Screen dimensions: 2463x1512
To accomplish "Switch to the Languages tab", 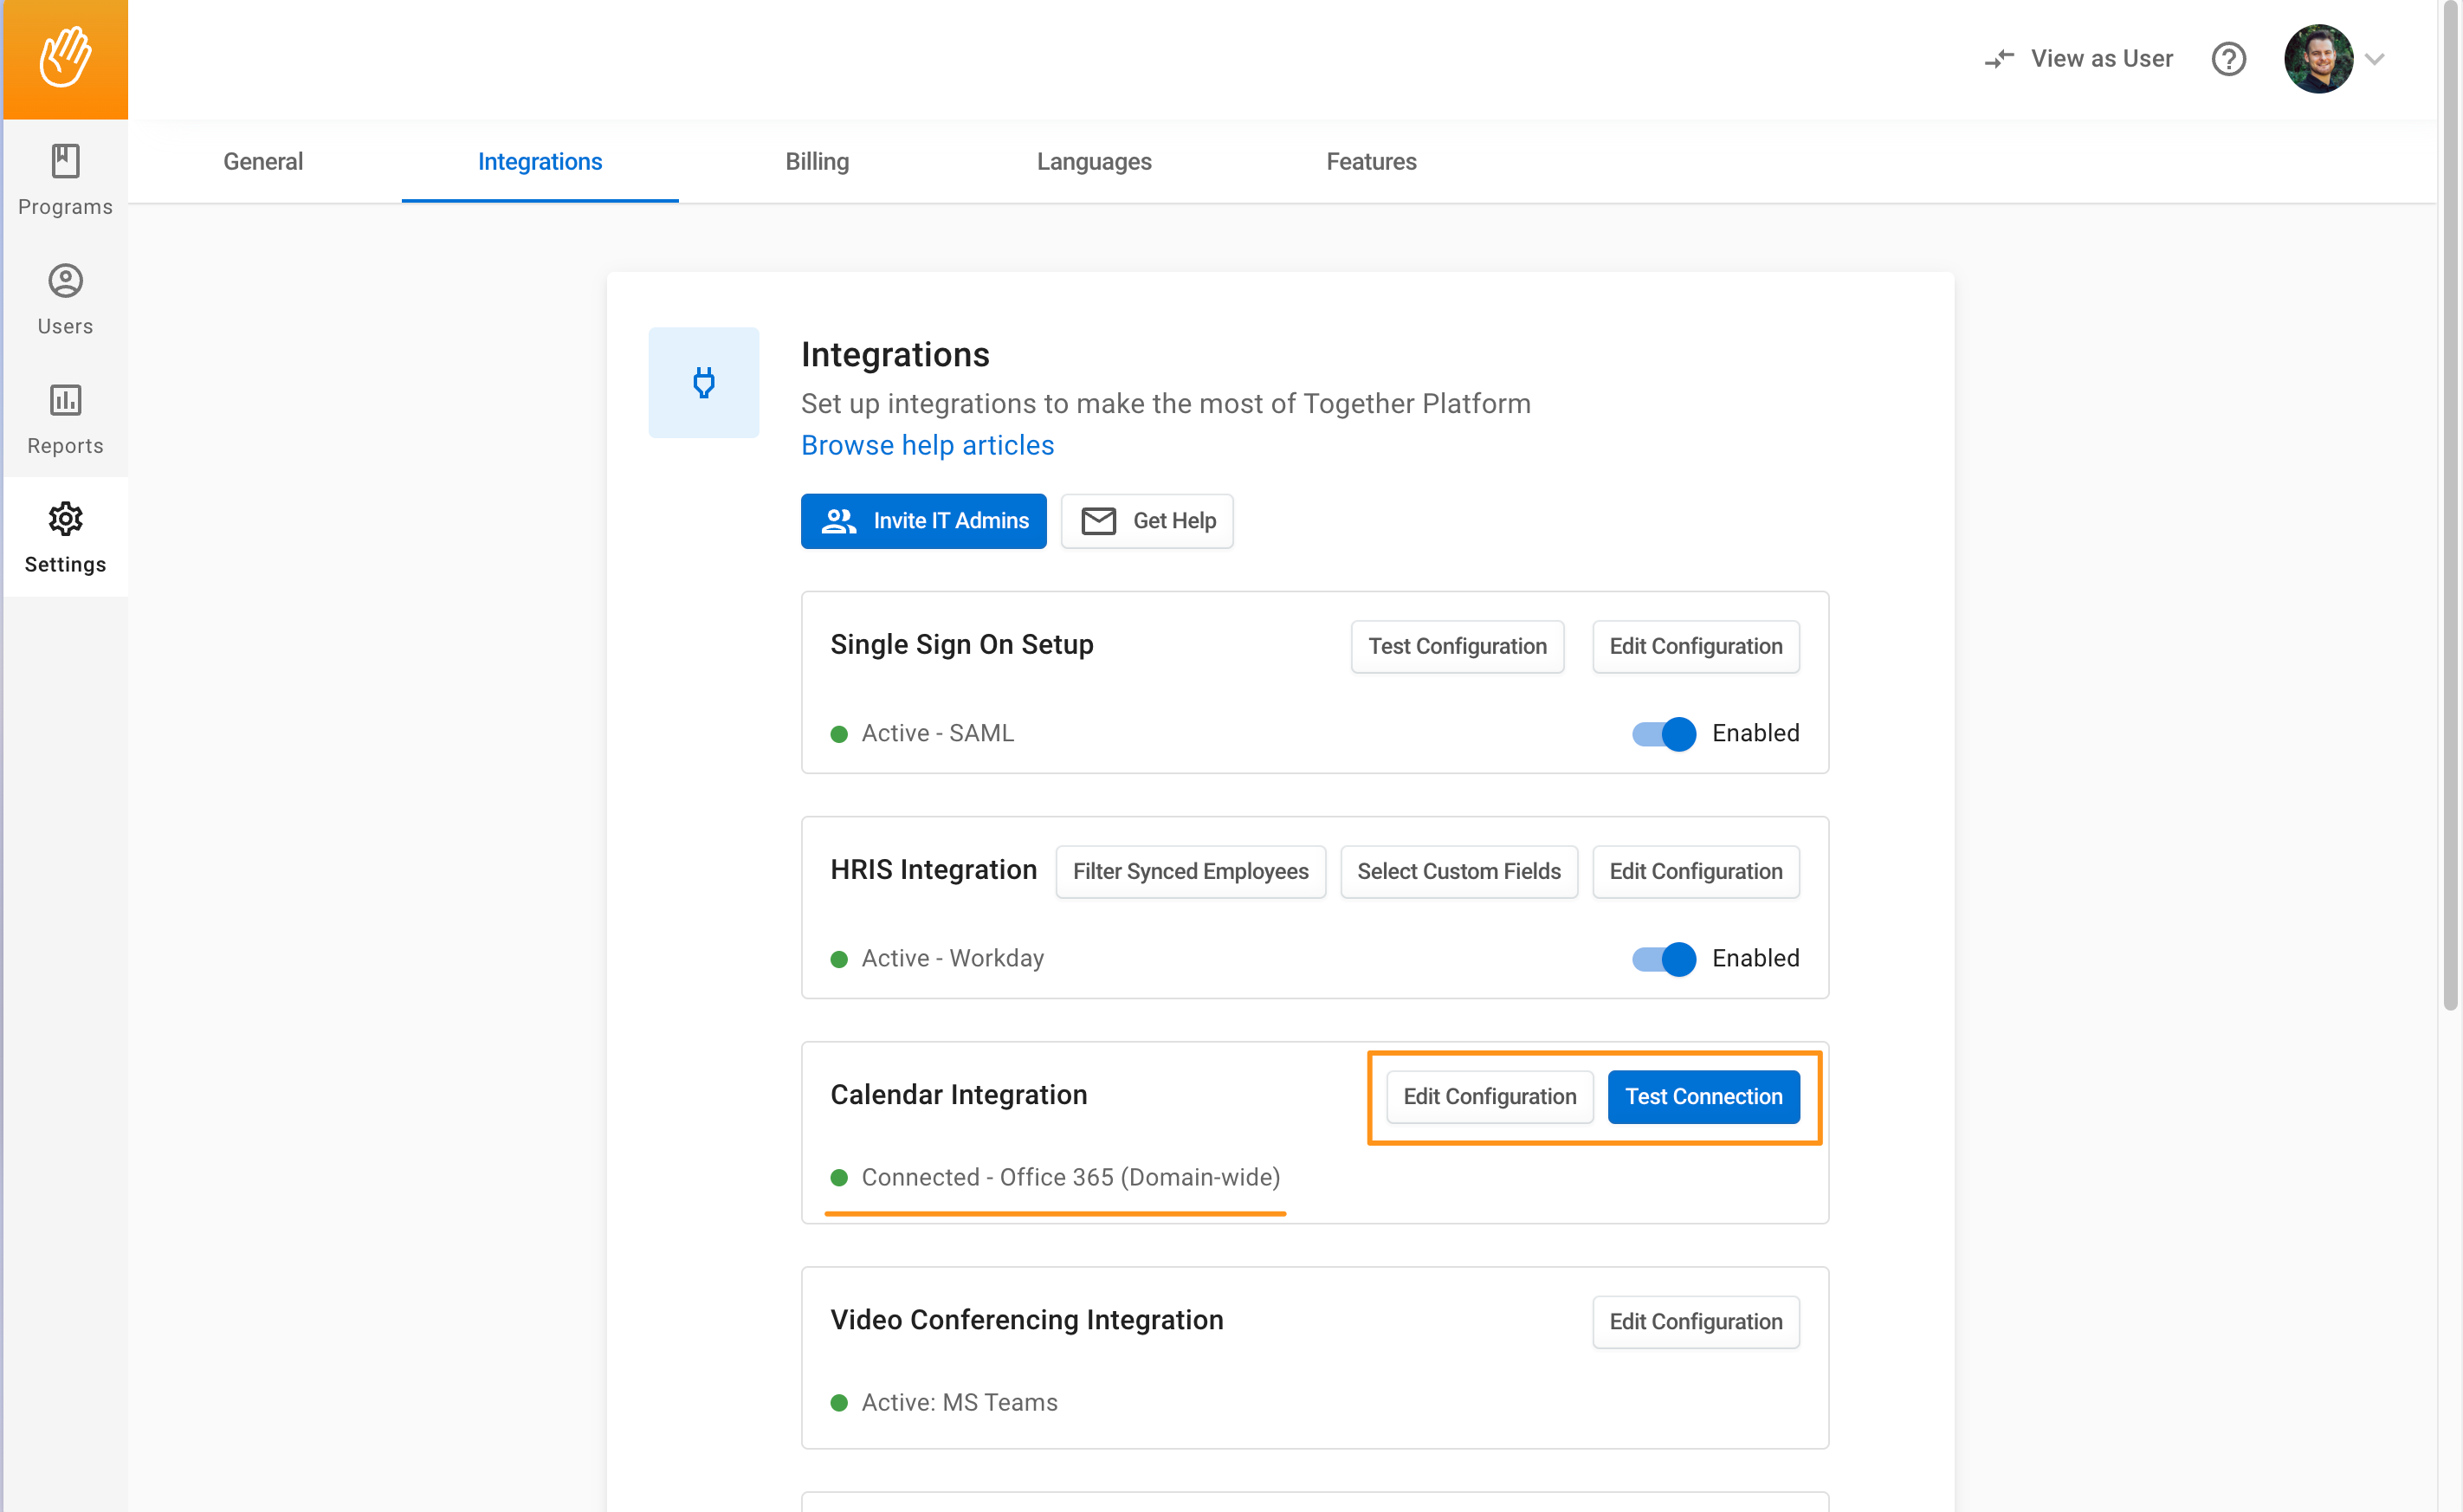I will click(x=1093, y=161).
